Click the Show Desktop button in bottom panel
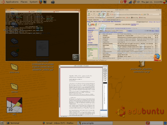Viewport: 167px width, 125px height. pos(2,123)
